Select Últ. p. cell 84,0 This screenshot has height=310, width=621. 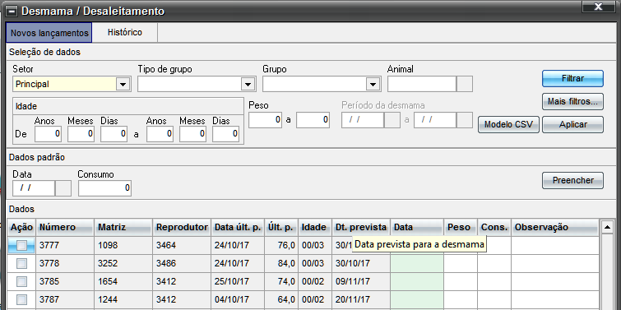tap(280, 263)
